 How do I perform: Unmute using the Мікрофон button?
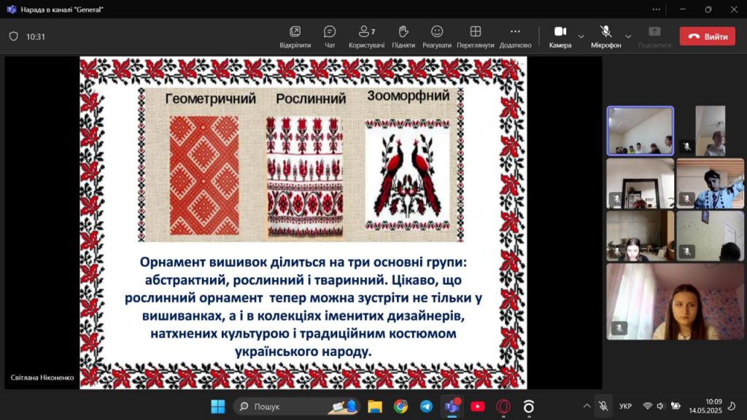pyautogui.click(x=605, y=36)
